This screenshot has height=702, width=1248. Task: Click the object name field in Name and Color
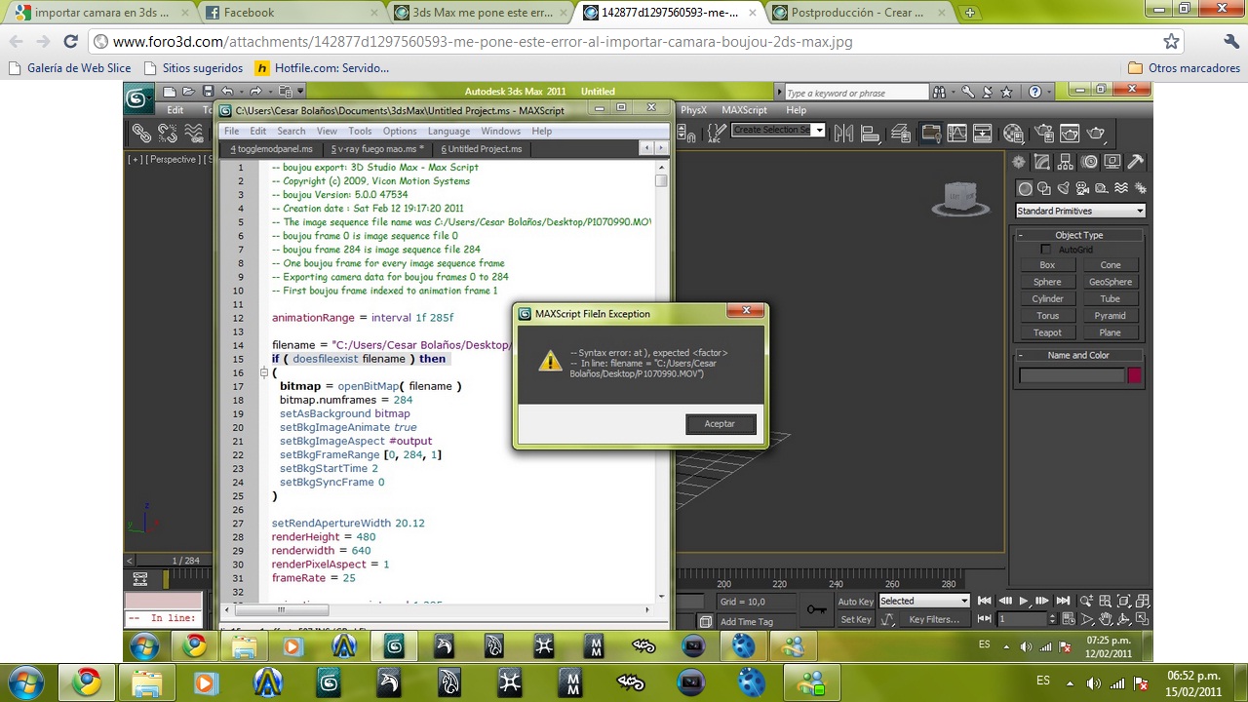pyautogui.click(x=1072, y=375)
